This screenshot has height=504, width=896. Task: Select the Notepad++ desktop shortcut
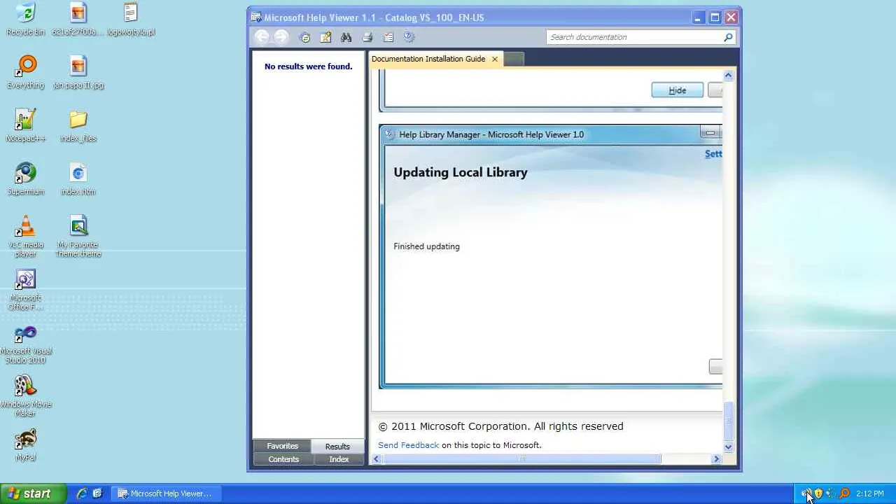tap(25, 126)
